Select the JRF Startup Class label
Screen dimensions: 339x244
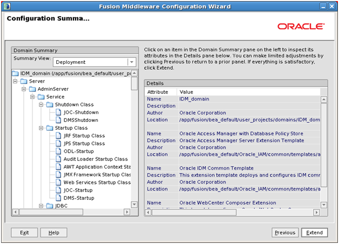(84, 136)
